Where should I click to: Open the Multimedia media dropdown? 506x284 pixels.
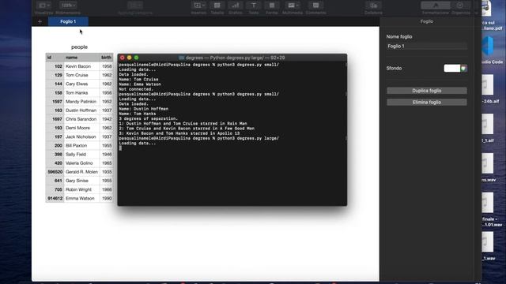(293, 6)
